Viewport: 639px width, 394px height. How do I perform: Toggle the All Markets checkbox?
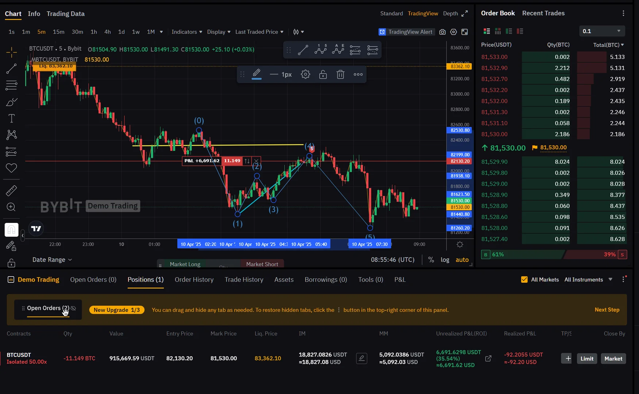click(x=524, y=279)
